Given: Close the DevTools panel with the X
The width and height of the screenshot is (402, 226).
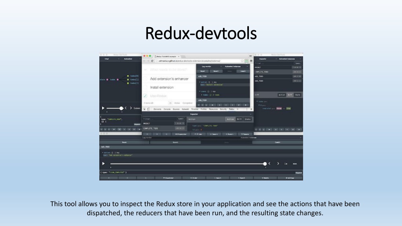Looking at the screenshot, I should click(x=251, y=109).
